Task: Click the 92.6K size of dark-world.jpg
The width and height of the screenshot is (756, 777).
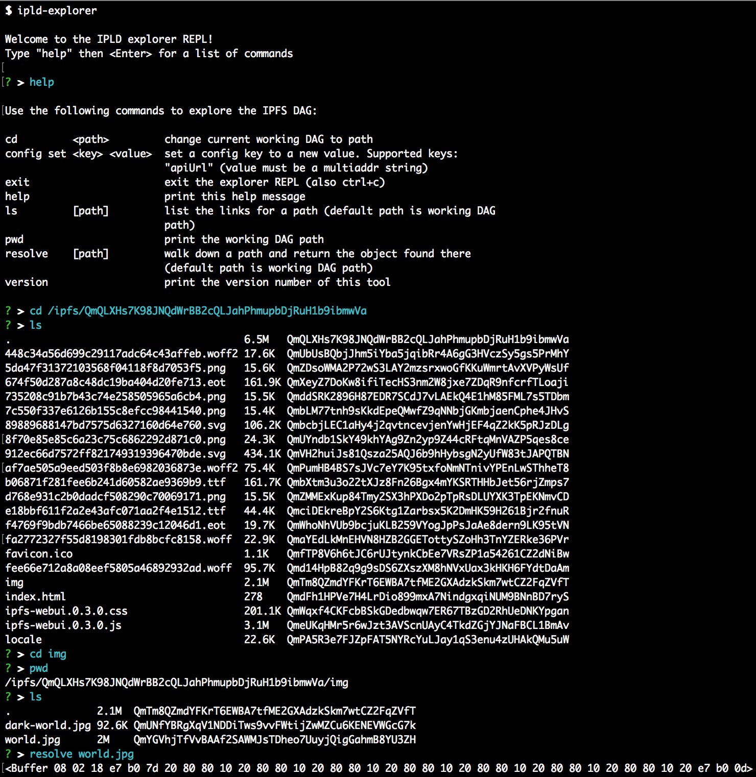Action: [x=112, y=725]
